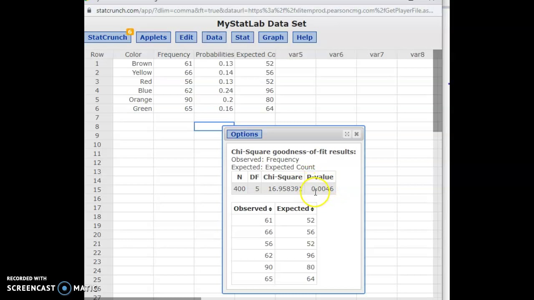Sort the Observed column in results
The height and width of the screenshot is (300, 534).
click(253, 209)
